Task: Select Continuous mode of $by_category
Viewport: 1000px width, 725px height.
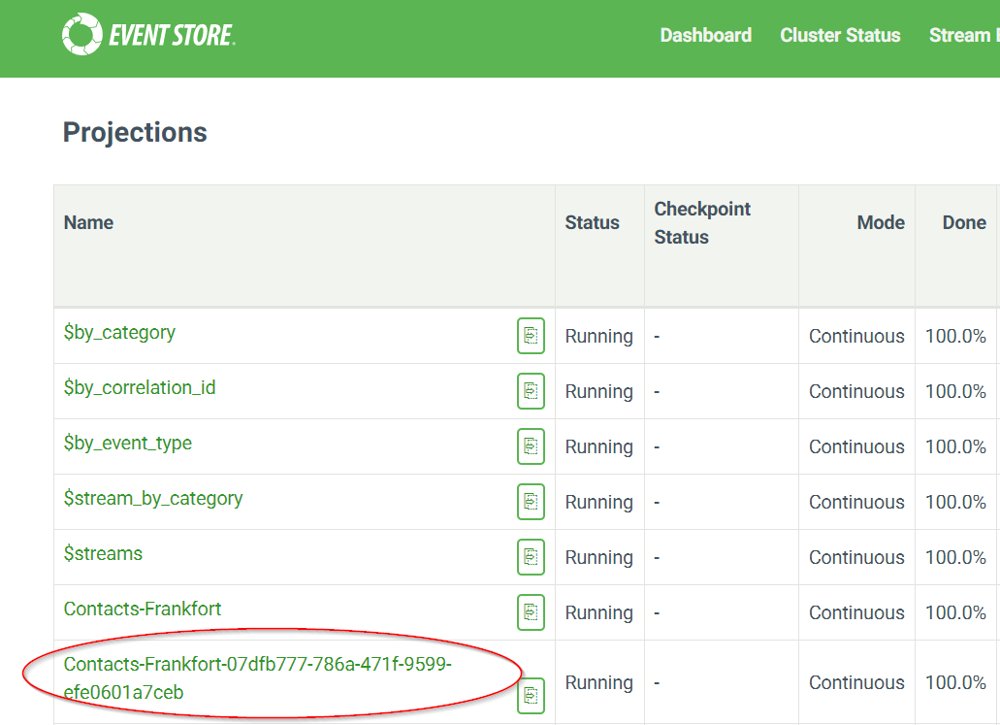Action: [856, 337]
